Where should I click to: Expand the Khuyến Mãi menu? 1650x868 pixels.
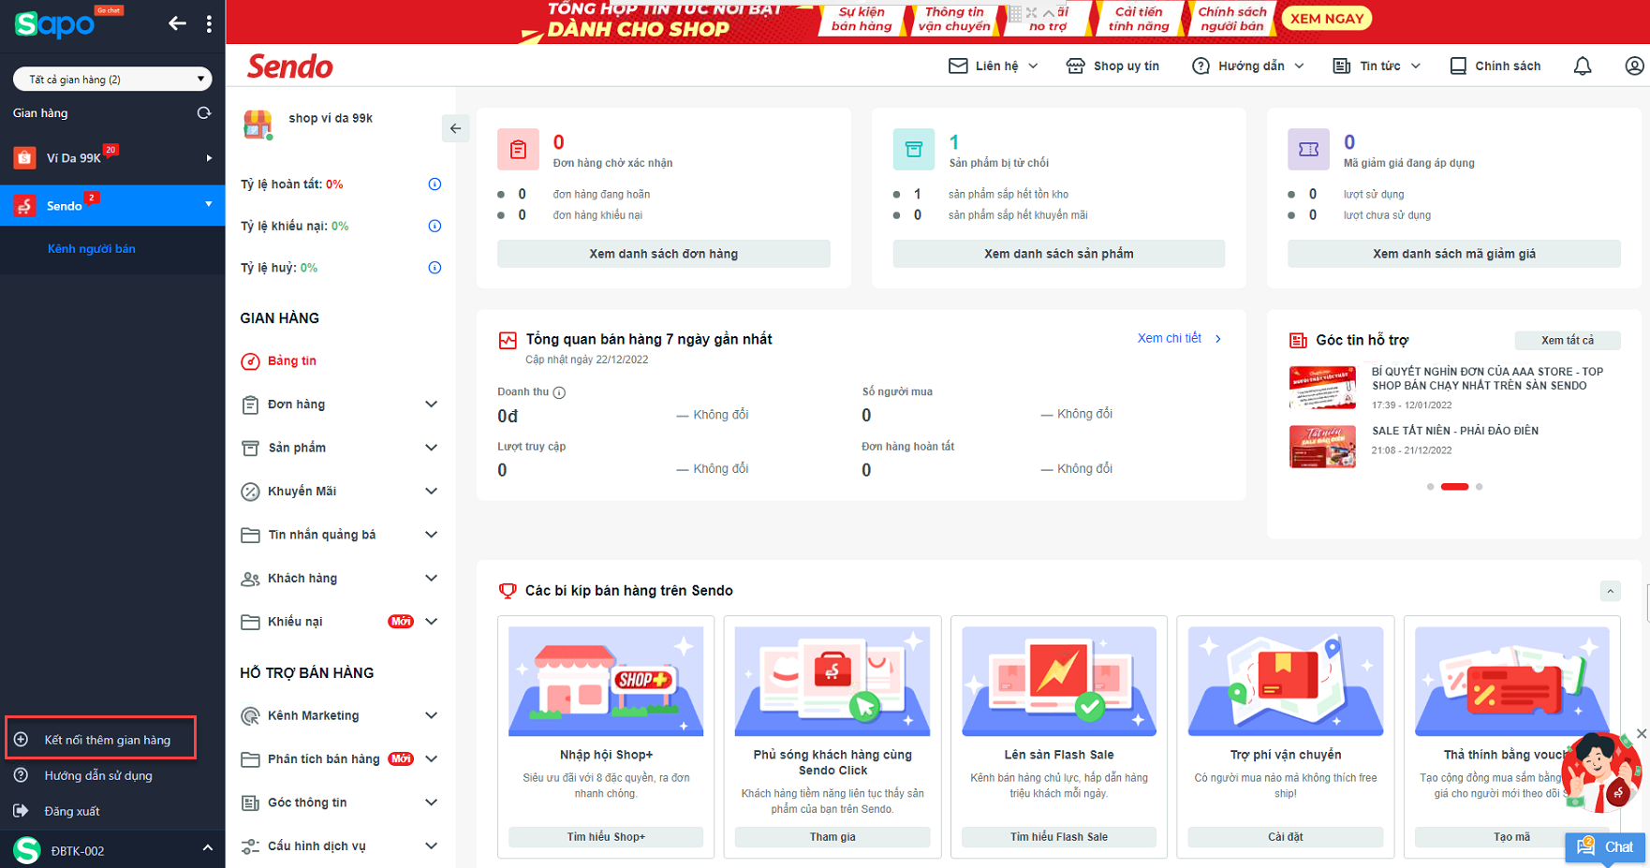[431, 491]
